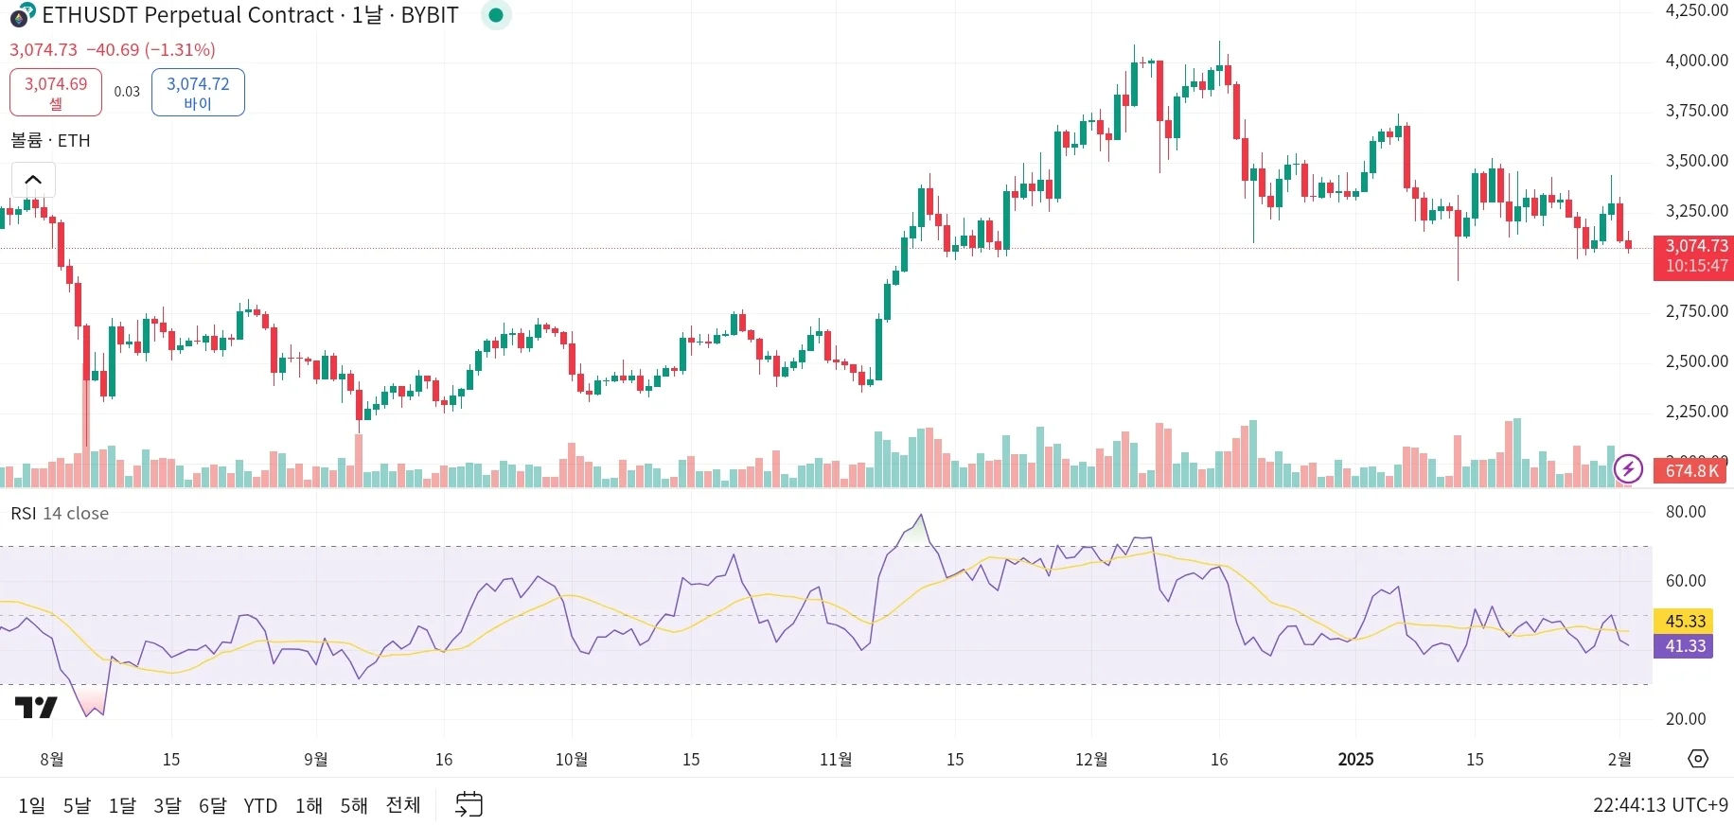1734x826 pixels.
Task: Click the RSI 14 close legend
Action: pyautogui.click(x=60, y=513)
